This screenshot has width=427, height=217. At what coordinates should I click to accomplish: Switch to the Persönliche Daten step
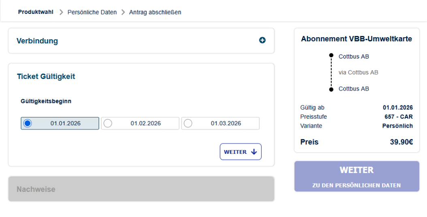pos(92,12)
